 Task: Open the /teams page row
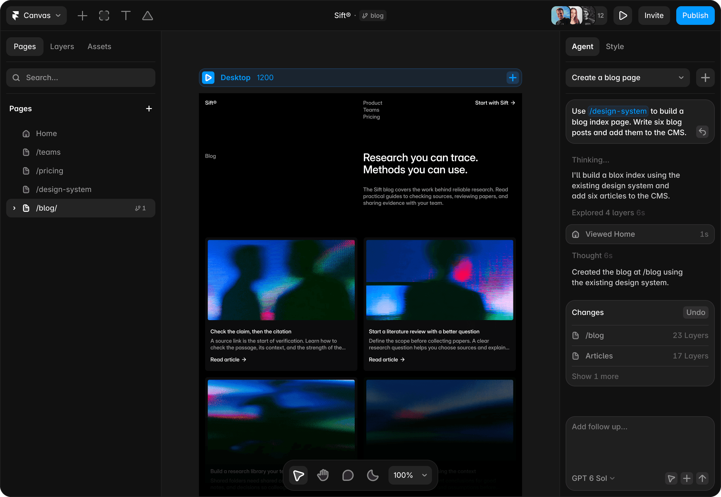click(81, 152)
